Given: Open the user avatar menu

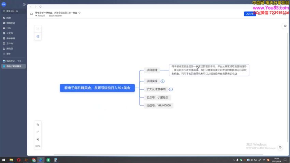Looking at the screenshot, I should pyautogui.click(x=4, y=4).
